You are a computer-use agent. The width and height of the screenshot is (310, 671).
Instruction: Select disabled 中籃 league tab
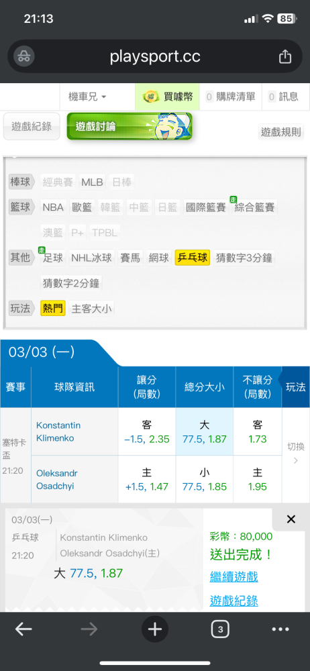click(139, 207)
